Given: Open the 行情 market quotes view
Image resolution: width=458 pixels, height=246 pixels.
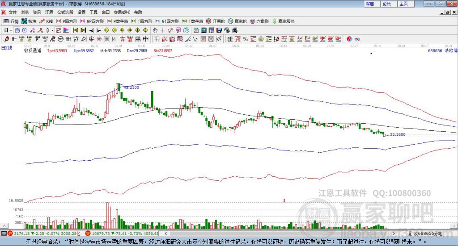Looking at the screenshot, I should click(11, 21).
